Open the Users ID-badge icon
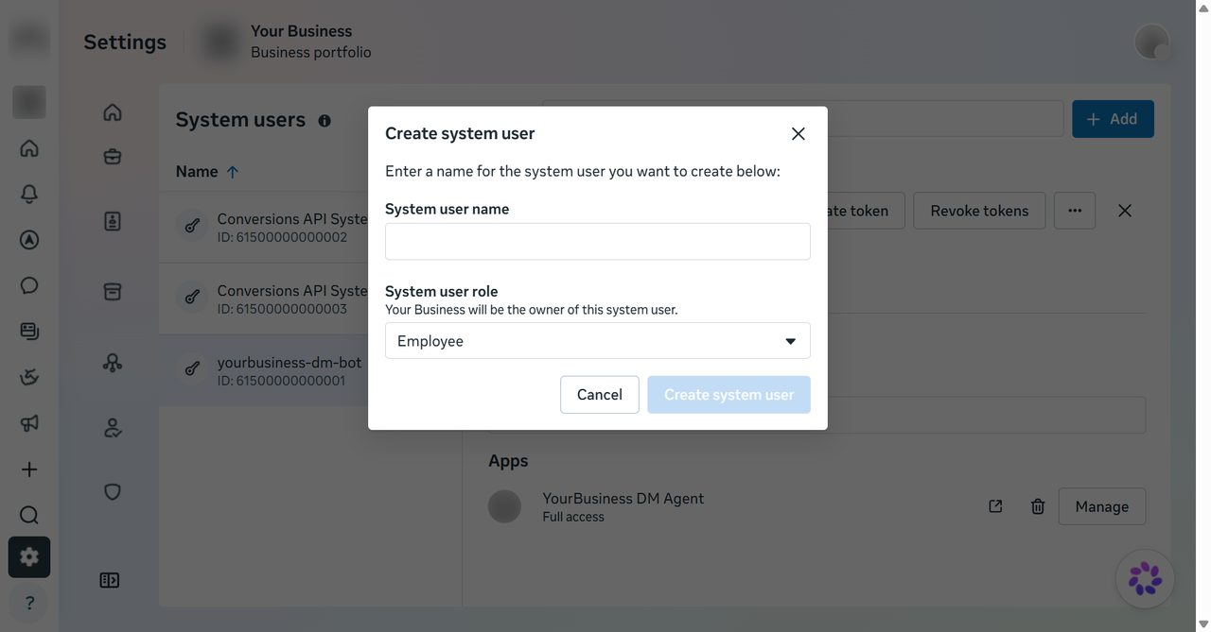The height and width of the screenshot is (632, 1211). pos(113,221)
